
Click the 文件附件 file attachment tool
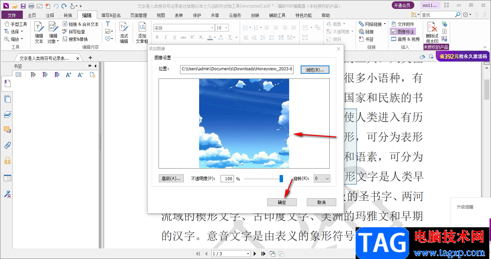pos(403,24)
